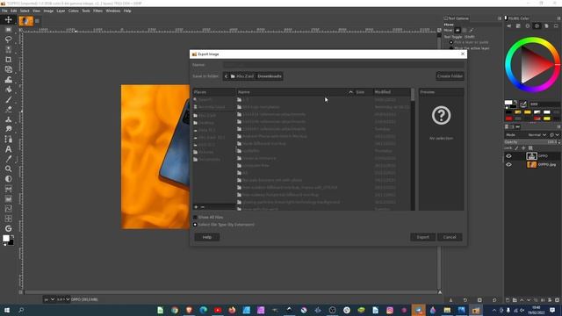Select the Color Picker tool

pyautogui.click(x=8, y=159)
